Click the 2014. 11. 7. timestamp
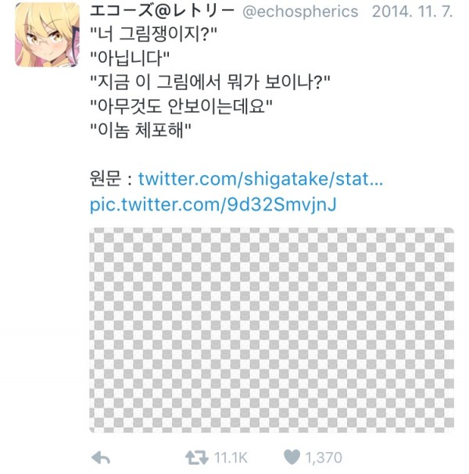 coord(412,12)
